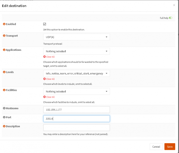179x153 pixels.
Task: Uncheck the Enabled checkbox
Action: coord(45,24)
